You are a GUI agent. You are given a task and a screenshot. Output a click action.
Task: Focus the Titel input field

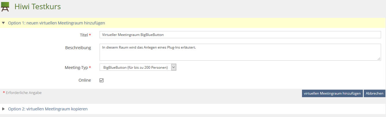pos(240,34)
